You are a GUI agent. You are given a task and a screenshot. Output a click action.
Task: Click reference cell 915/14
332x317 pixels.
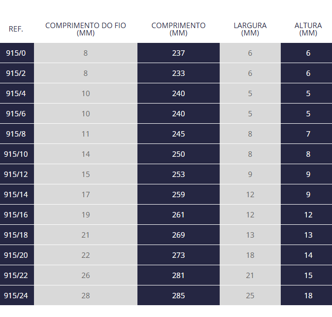tap(17, 194)
